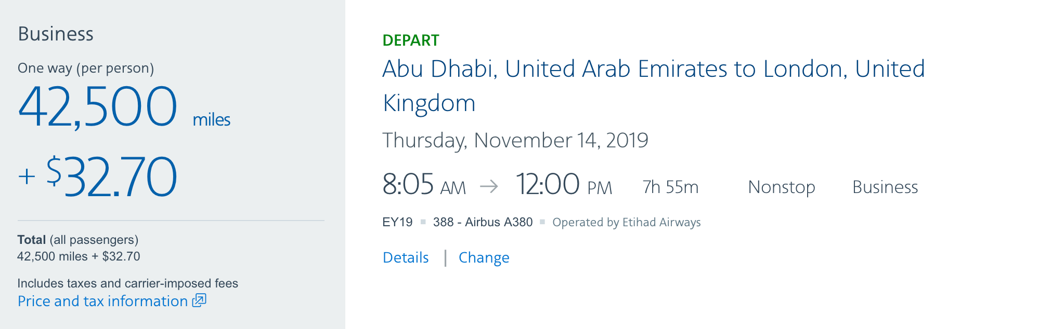
Task: Click the Total all passengers summary line
Action: click(x=78, y=240)
